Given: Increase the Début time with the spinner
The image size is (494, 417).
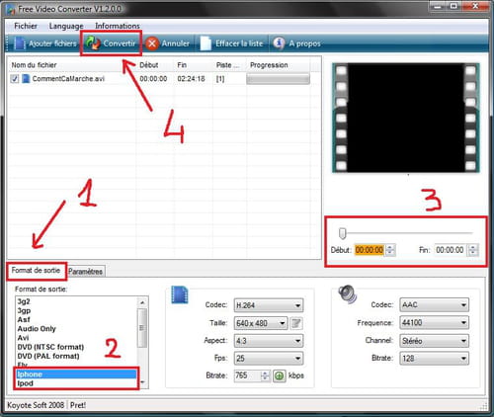Looking at the screenshot, I should (x=390, y=247).
